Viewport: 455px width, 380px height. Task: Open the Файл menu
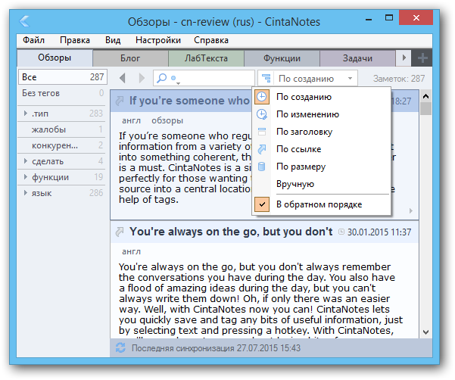pyautogui.click(x=33, y=40)
